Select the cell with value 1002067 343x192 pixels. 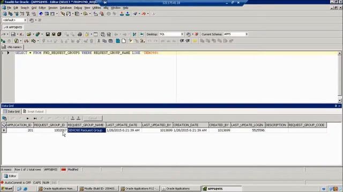50,130
